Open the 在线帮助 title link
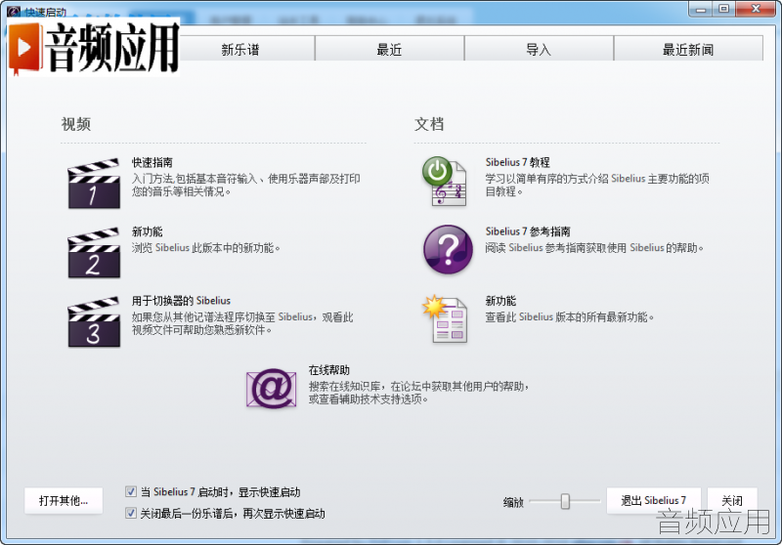782x545 pixels. (x=329, y=370)
